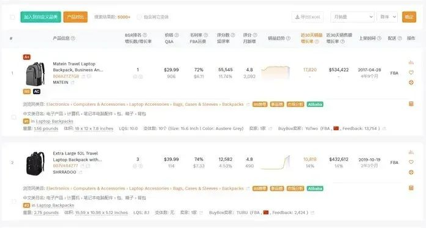Click the Export Excel button
This screenshot has width=426, height=228.
pos(308,17)
